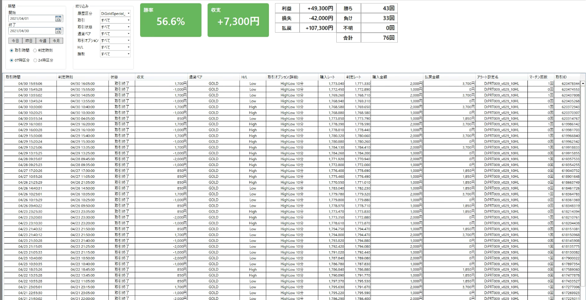Viewport: 586px width, 300px height.
Task: Click the table's scroll-up arrow
Action: (583, 83)
